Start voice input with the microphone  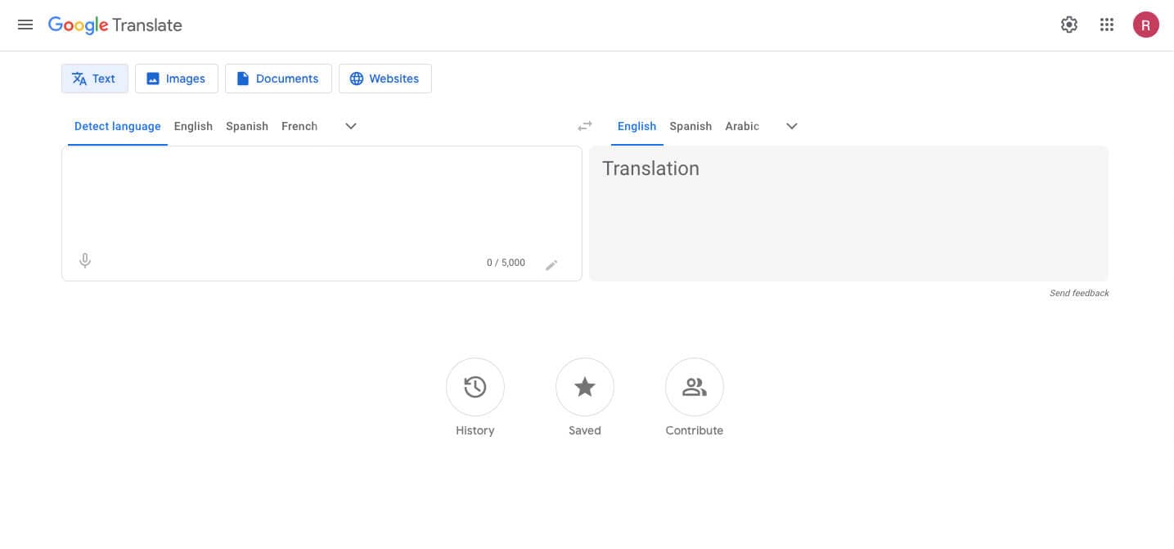pyautogui.click(x=85, y=261)
